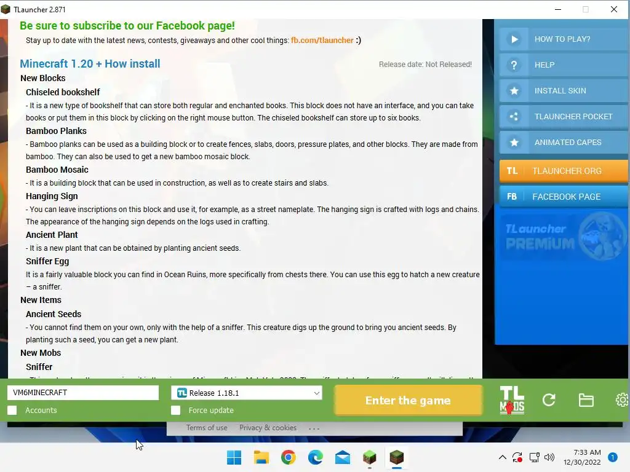Click the Chiseled bookshelf heading
This screenshot has height=472, width=630.
(x=63, y=92)
